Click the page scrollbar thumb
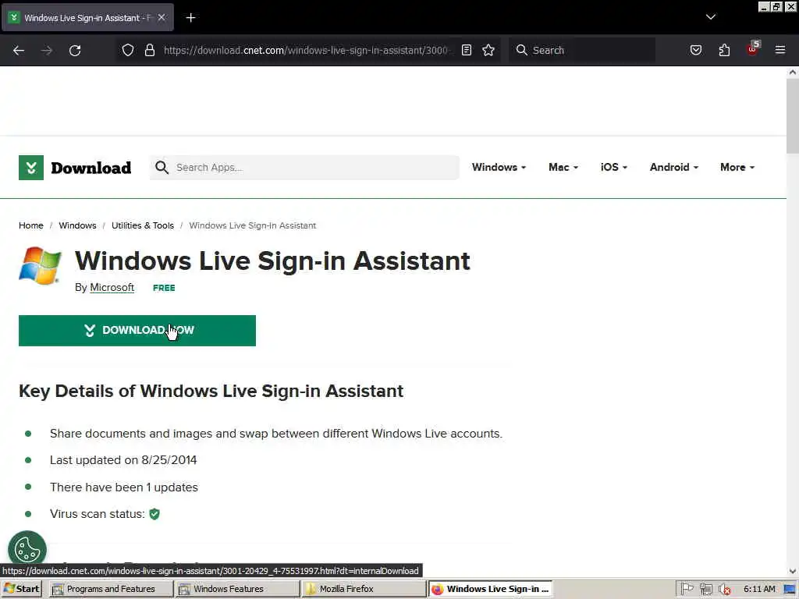The width and height of the screenshot is (799, 599). coord(793,115)
